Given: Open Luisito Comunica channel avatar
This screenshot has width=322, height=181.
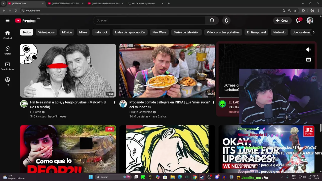Looking at the screenshot, I should pos(123,104).
